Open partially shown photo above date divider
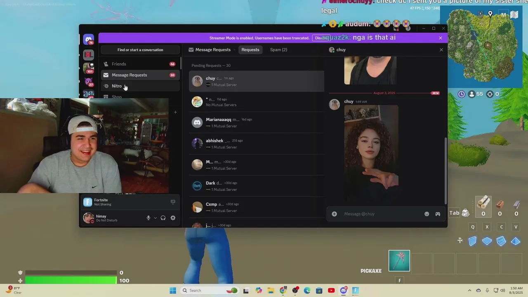The height and width of the screenshot is (297, 528). (370, 71)
